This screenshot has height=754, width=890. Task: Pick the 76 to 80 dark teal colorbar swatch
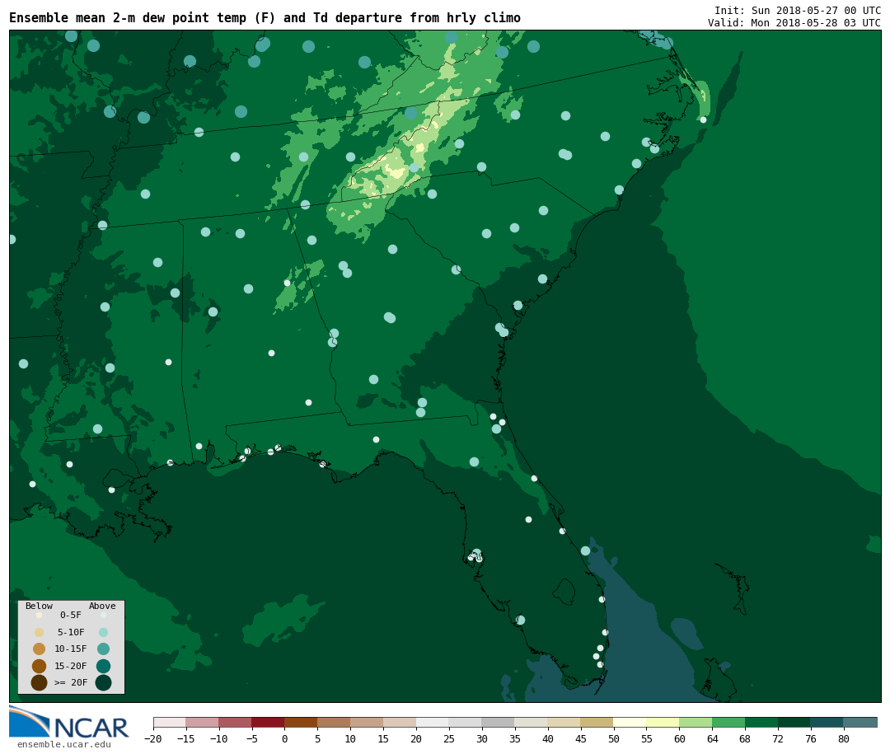[x=827, y=722]
